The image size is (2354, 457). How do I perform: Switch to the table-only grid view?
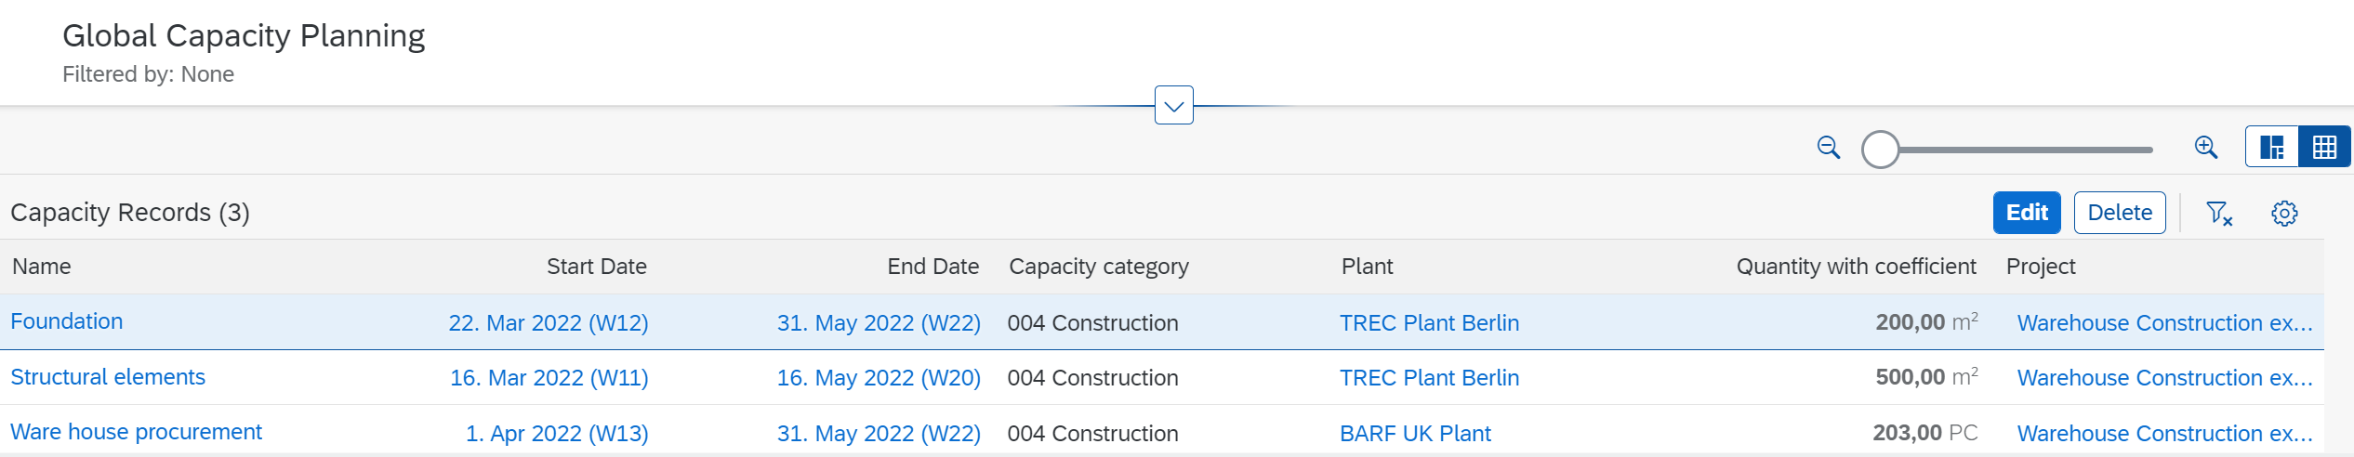coord(2324,147)
